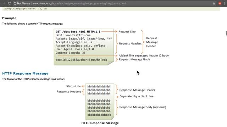Image resolution: width=227 pixels, height=127 pixels.
Task: Click the HTTP response message diagram box
Action: point(100,102)
